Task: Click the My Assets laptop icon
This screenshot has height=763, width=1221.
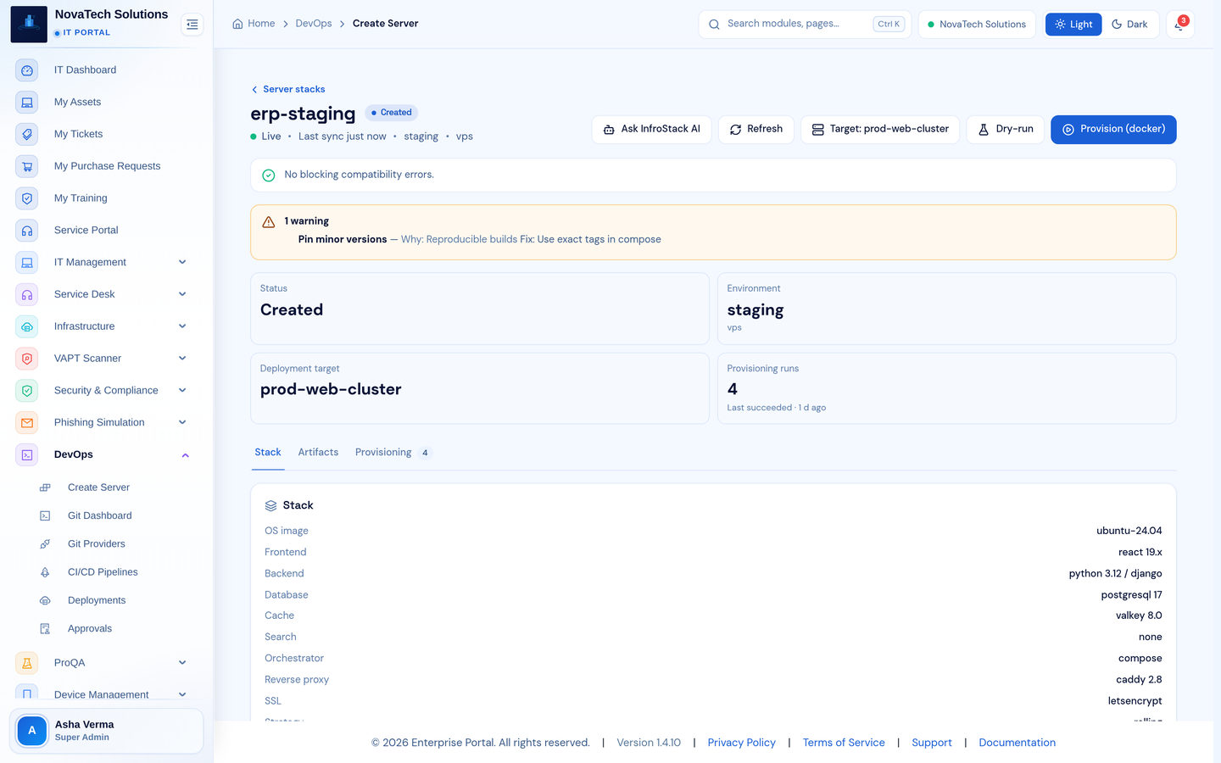Action: [27, 103]
